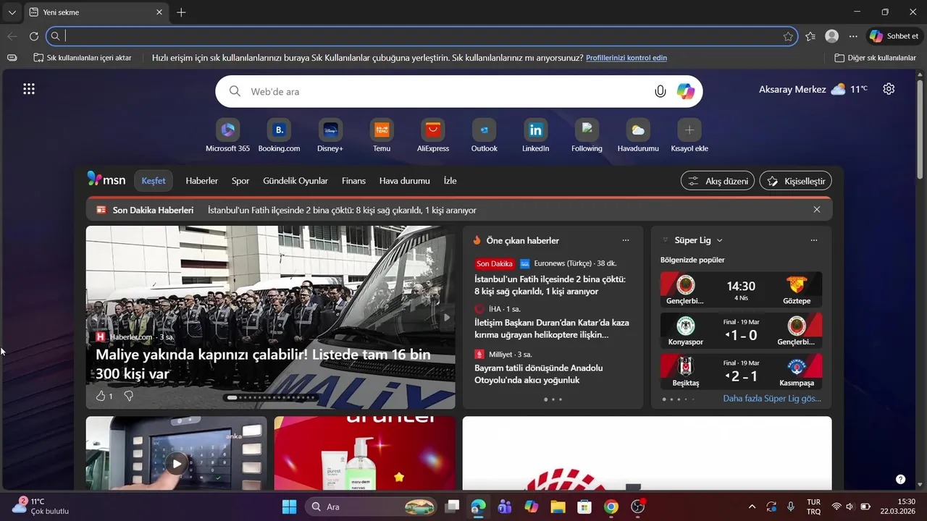Open the İstanbul Fatih bina çöktü headline
927x521 pixels.
pyautogui.click(x=550, y=285)
